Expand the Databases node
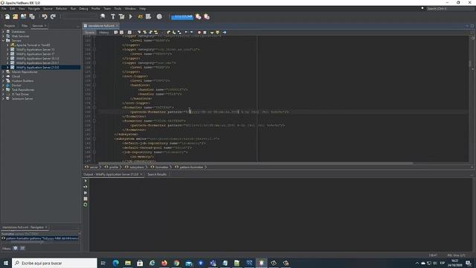Screen dimensions: 476x268 3,31
